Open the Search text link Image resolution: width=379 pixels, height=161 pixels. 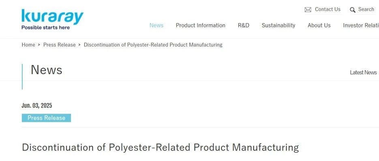[366, 9]
